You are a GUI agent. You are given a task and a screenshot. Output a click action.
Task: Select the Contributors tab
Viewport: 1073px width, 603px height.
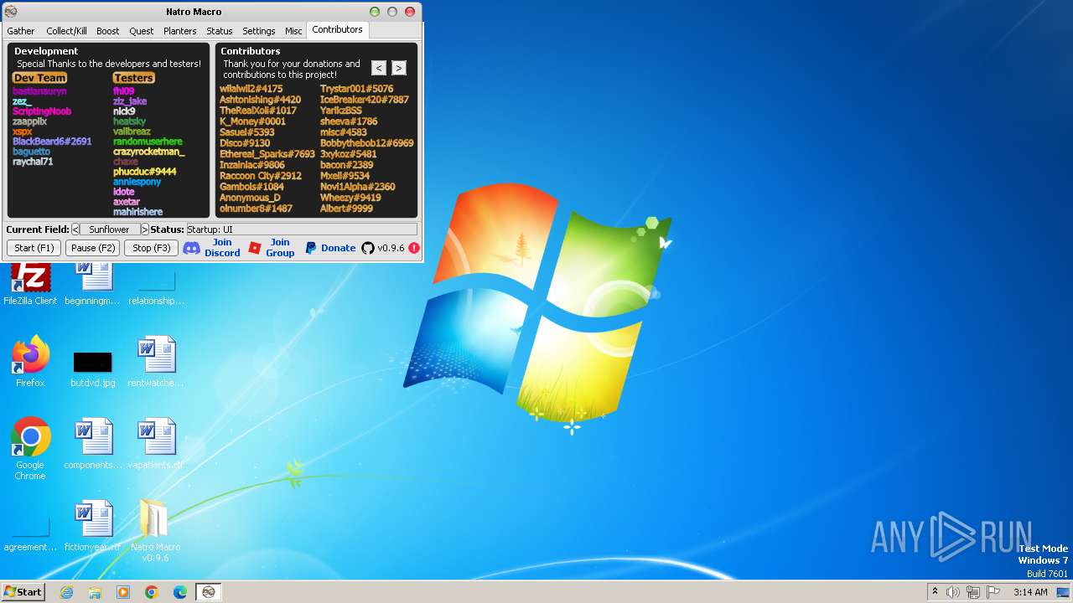337,29
